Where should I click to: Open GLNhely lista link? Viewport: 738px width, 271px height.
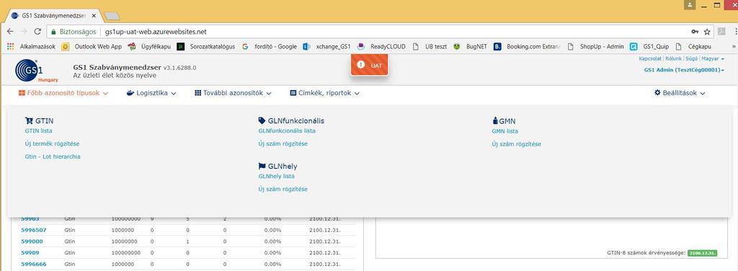tap(277, 176)
